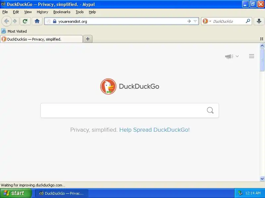Open the View menu
Viewport: 265px width, 198px height.
tap(28, 12)
